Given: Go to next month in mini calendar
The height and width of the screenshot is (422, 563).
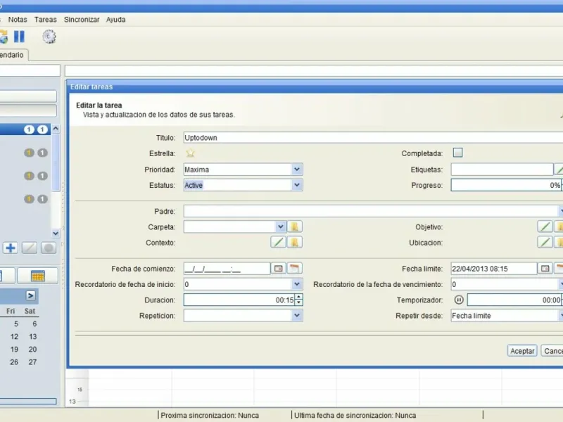Looking at the screenshot, I should click(31, 295).
